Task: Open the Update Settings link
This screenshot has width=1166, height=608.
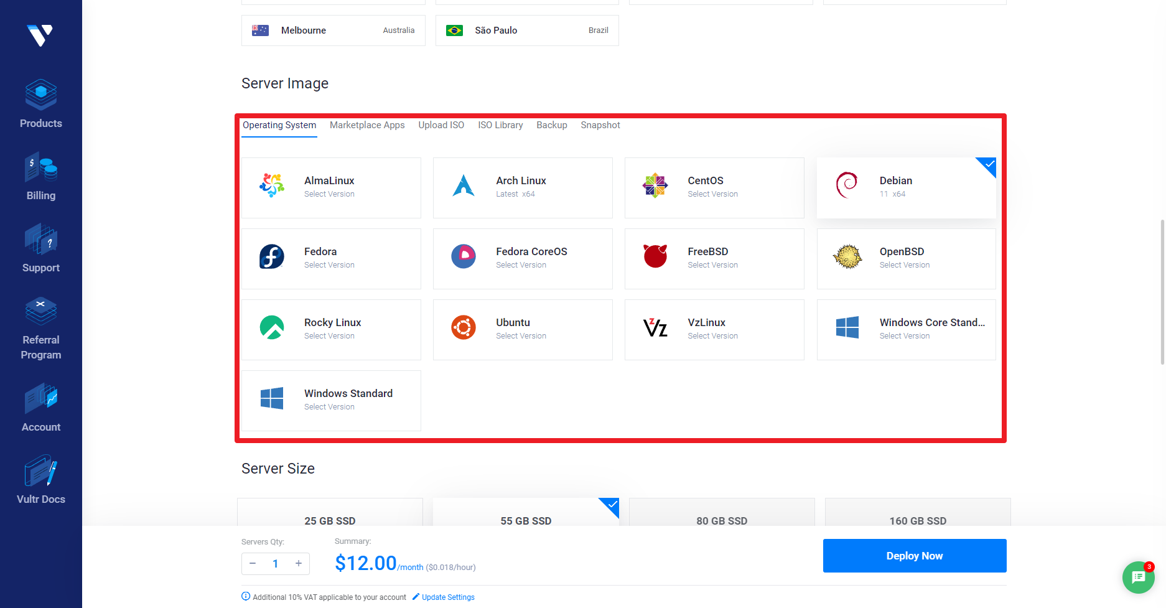Action: point(444,597)
